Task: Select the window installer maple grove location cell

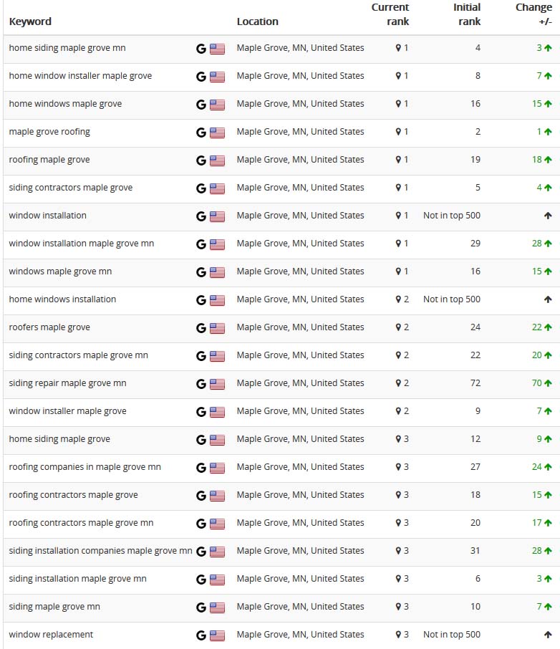Action: click(x=300, y=411)
